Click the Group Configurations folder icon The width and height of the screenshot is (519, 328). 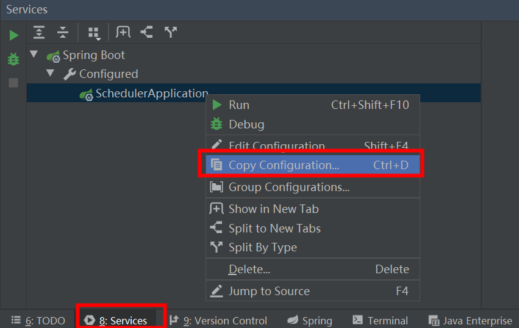point(217,187)
